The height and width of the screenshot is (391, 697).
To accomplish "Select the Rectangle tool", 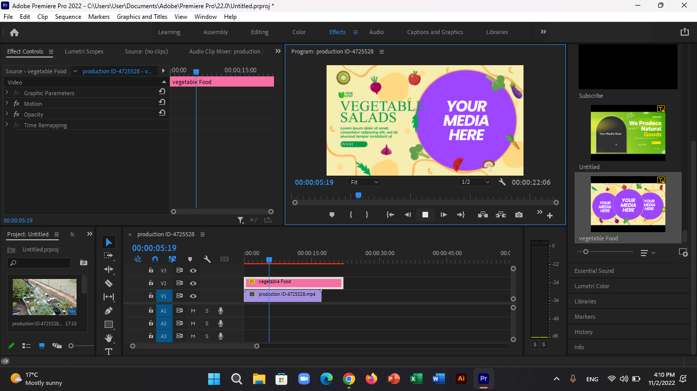I will tap(109, 324).
